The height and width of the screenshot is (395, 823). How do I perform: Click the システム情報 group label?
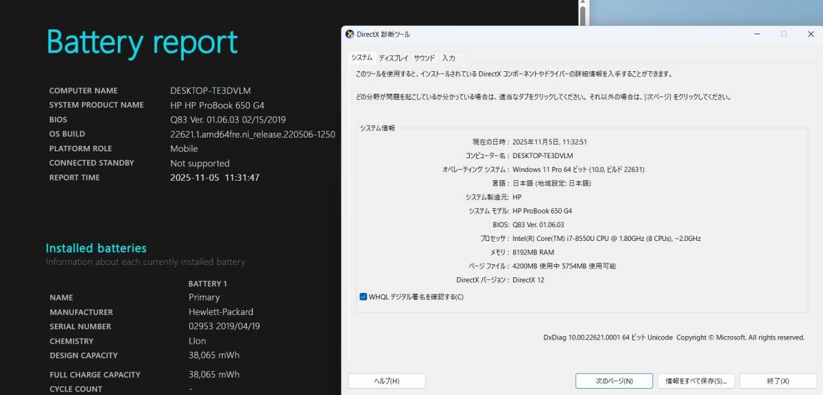[377, 128]
